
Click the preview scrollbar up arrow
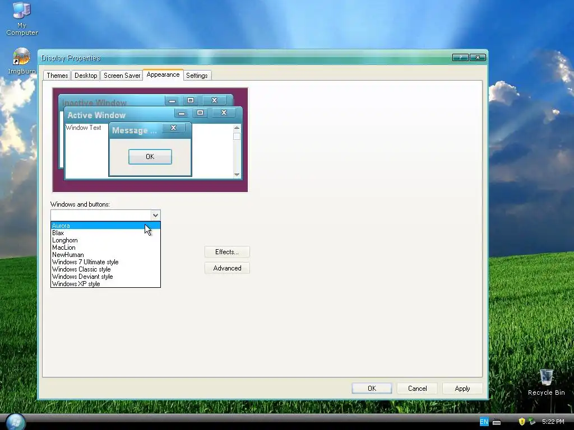237,128
